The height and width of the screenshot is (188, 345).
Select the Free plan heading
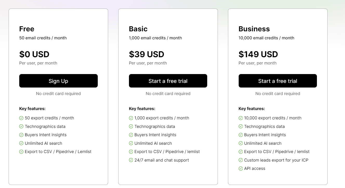[27, 29]
